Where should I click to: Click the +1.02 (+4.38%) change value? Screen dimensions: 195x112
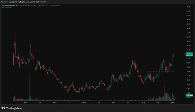(x=55, y=5)
